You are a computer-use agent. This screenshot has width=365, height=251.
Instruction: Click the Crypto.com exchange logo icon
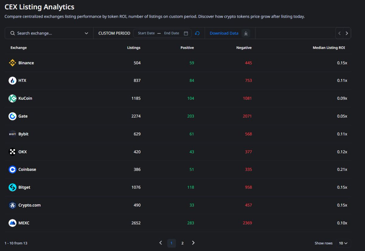(x=12, y=205)
